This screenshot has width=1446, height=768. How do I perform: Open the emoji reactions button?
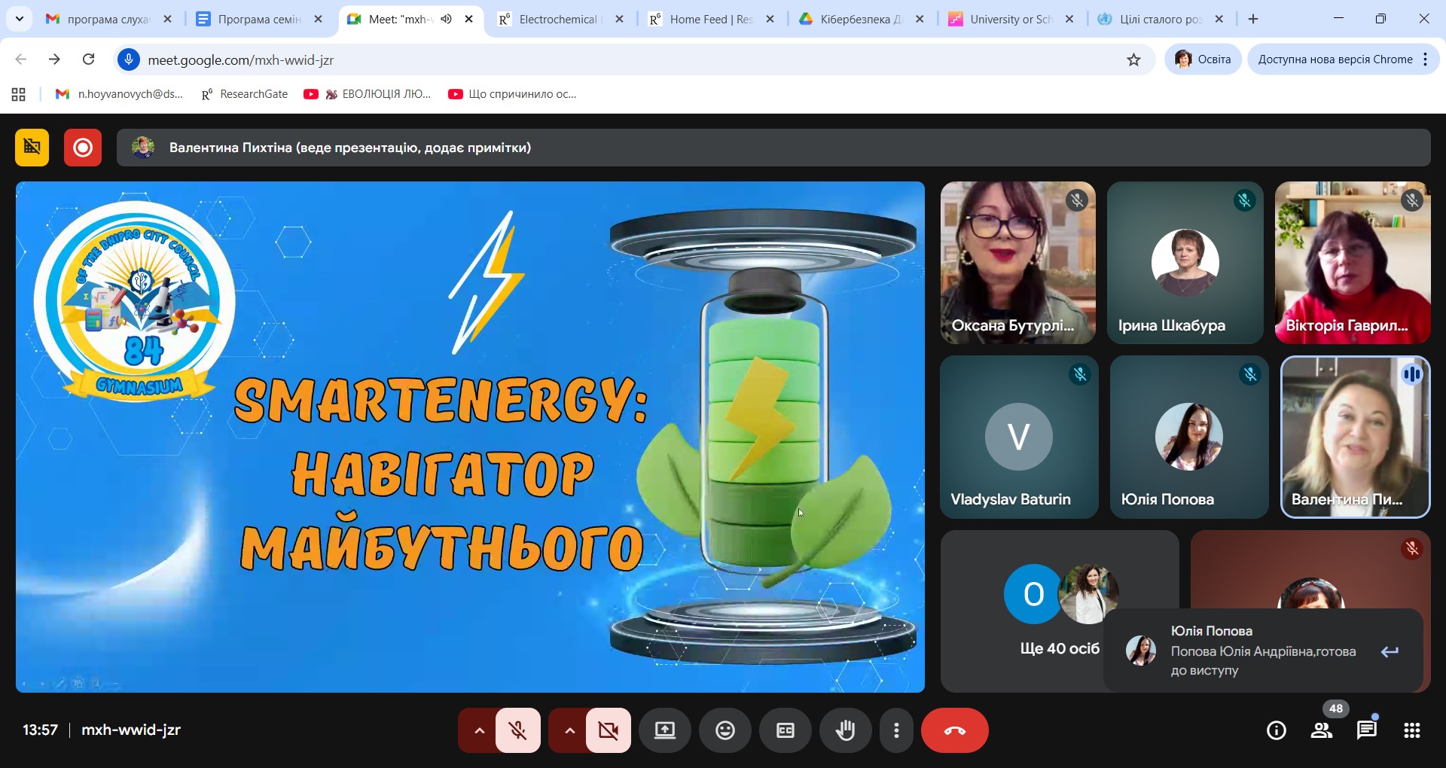[x=725, y=730]
